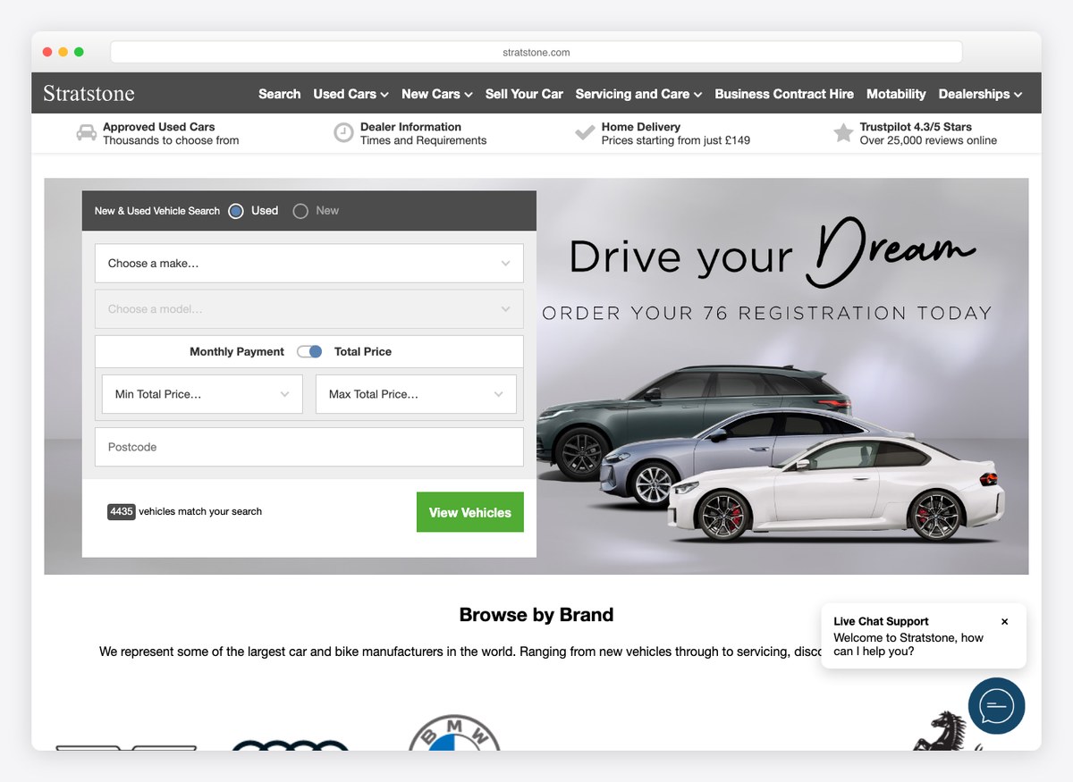1073x782 pixels.
Task: Click the Trustpilot star icon
Action: click(843, 133)
